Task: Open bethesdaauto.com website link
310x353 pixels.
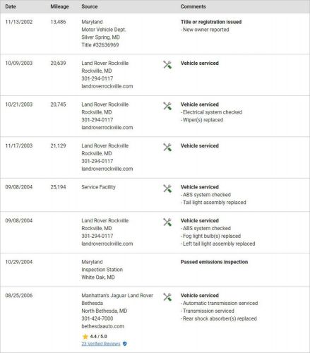Action: 103,326
